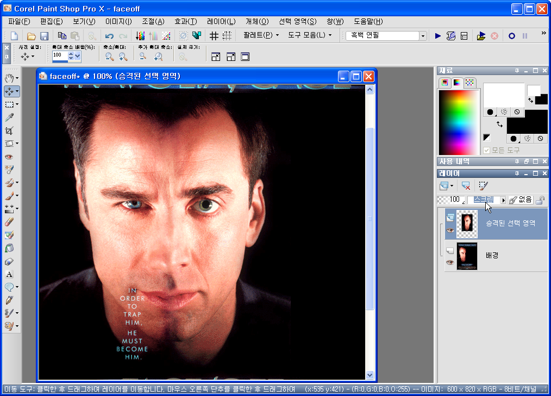Click the delete layer icon

click(466, 185)
